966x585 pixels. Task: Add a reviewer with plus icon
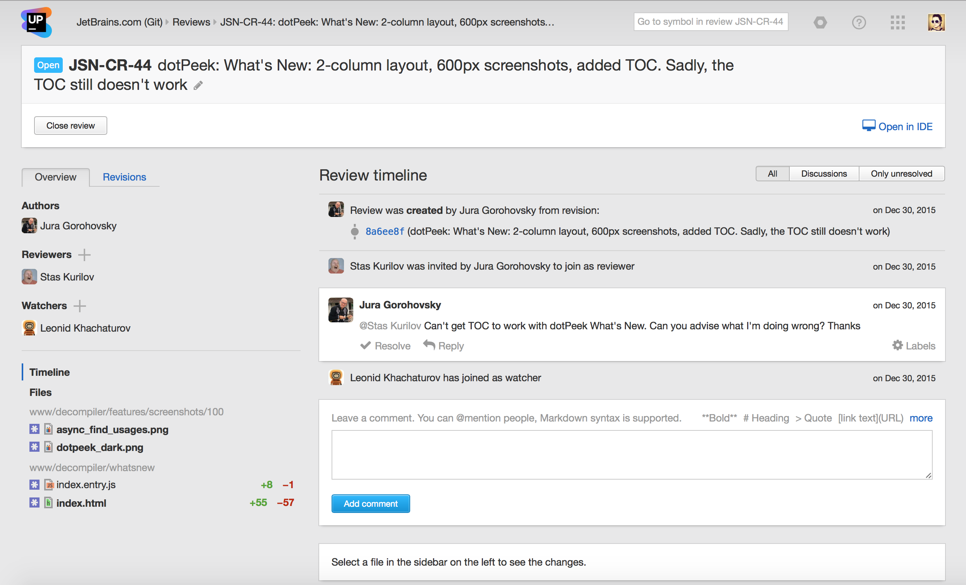point(84,255)
